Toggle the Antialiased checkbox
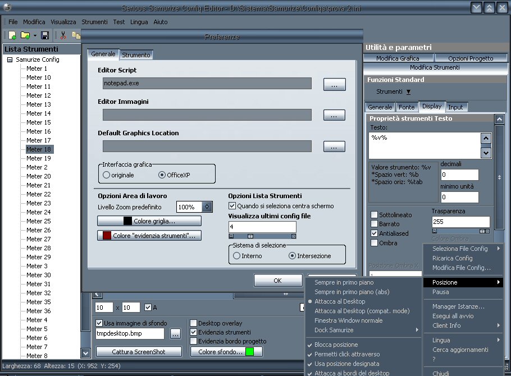 click(x=374, y=233)
